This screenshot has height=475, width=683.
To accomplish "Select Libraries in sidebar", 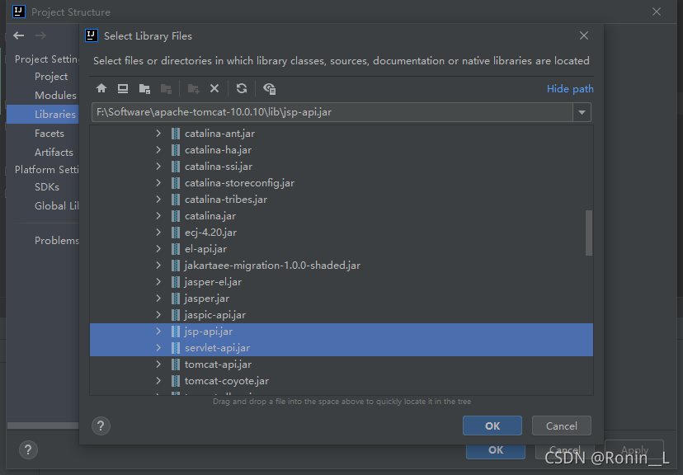I will [43, 114].
